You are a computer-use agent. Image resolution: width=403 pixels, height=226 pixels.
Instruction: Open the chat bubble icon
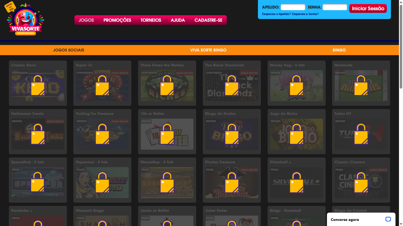tap(388, 219)
